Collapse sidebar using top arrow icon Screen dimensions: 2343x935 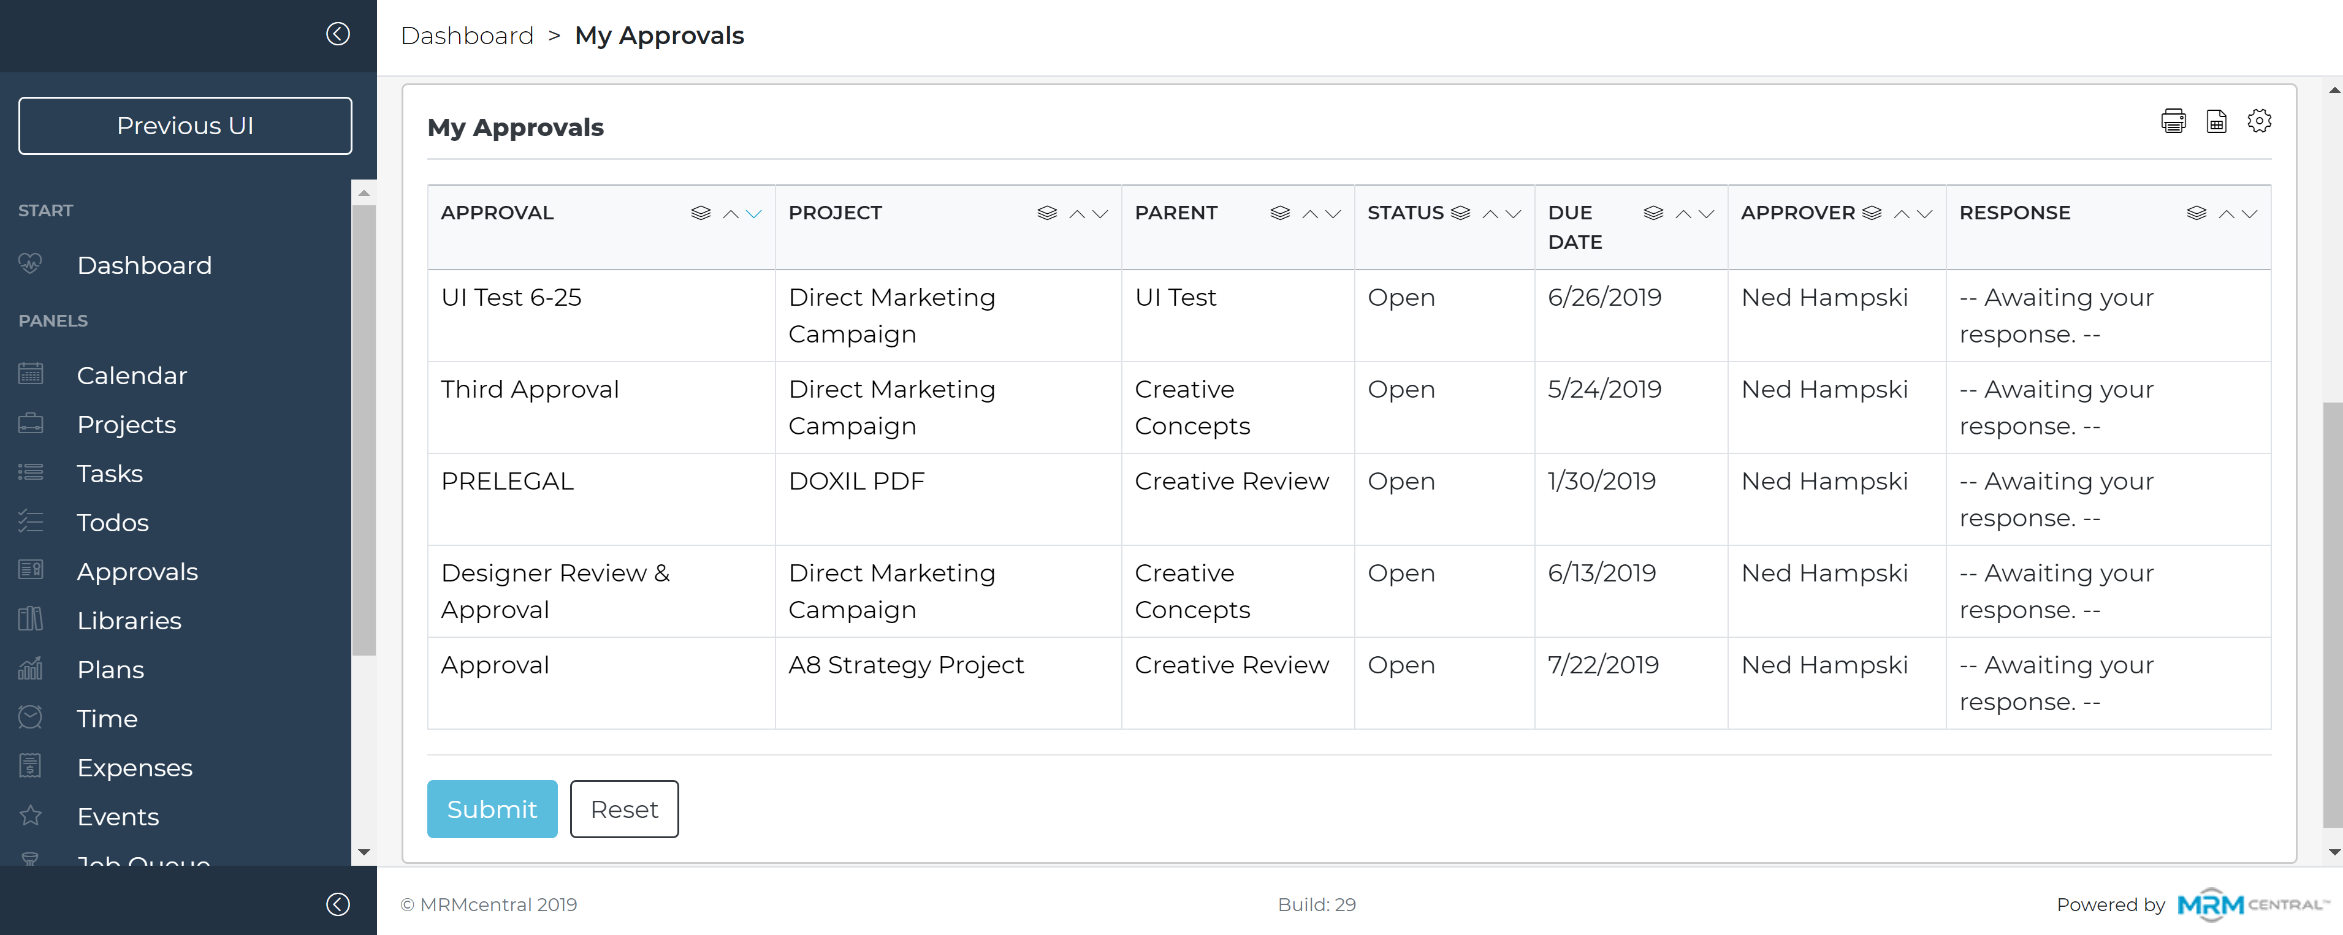[337, 34]
